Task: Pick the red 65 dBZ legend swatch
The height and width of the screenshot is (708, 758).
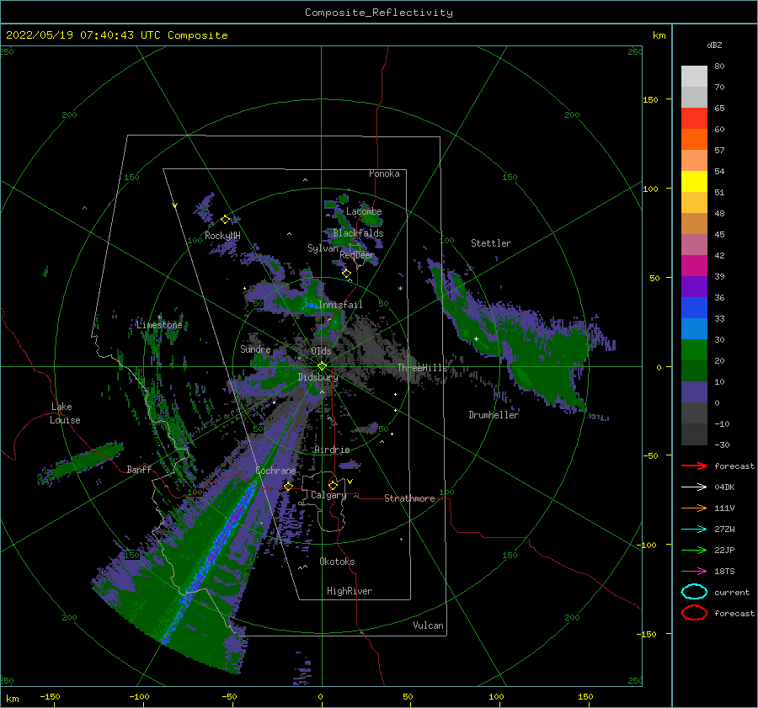Action: point(694,118)
